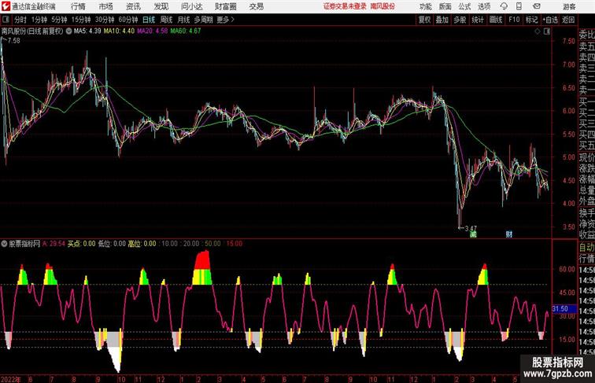Click the 多股 multi-stock button
Viewport: 595px width, 383px height.
coord(460,20)
